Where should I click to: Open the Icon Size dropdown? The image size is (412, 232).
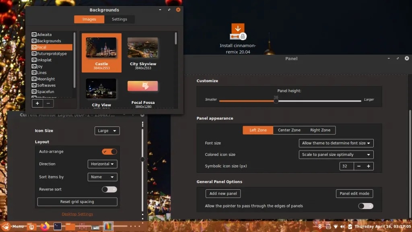click(x=107, y=130)
